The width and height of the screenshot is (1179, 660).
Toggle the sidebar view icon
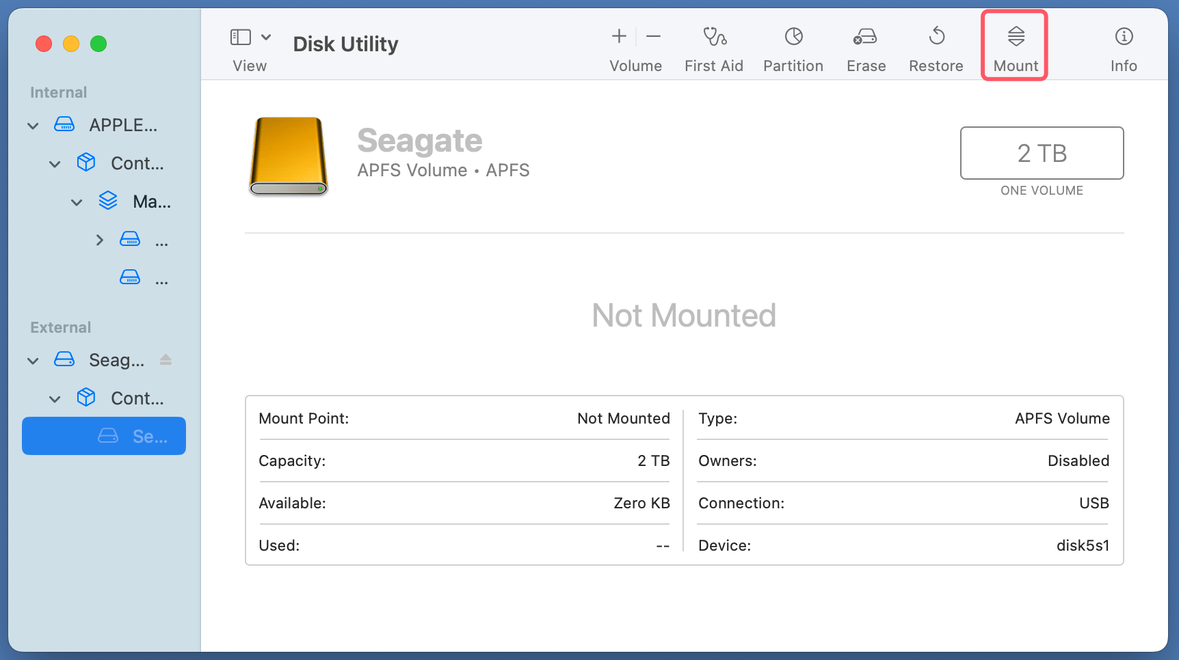click(239, 36)
